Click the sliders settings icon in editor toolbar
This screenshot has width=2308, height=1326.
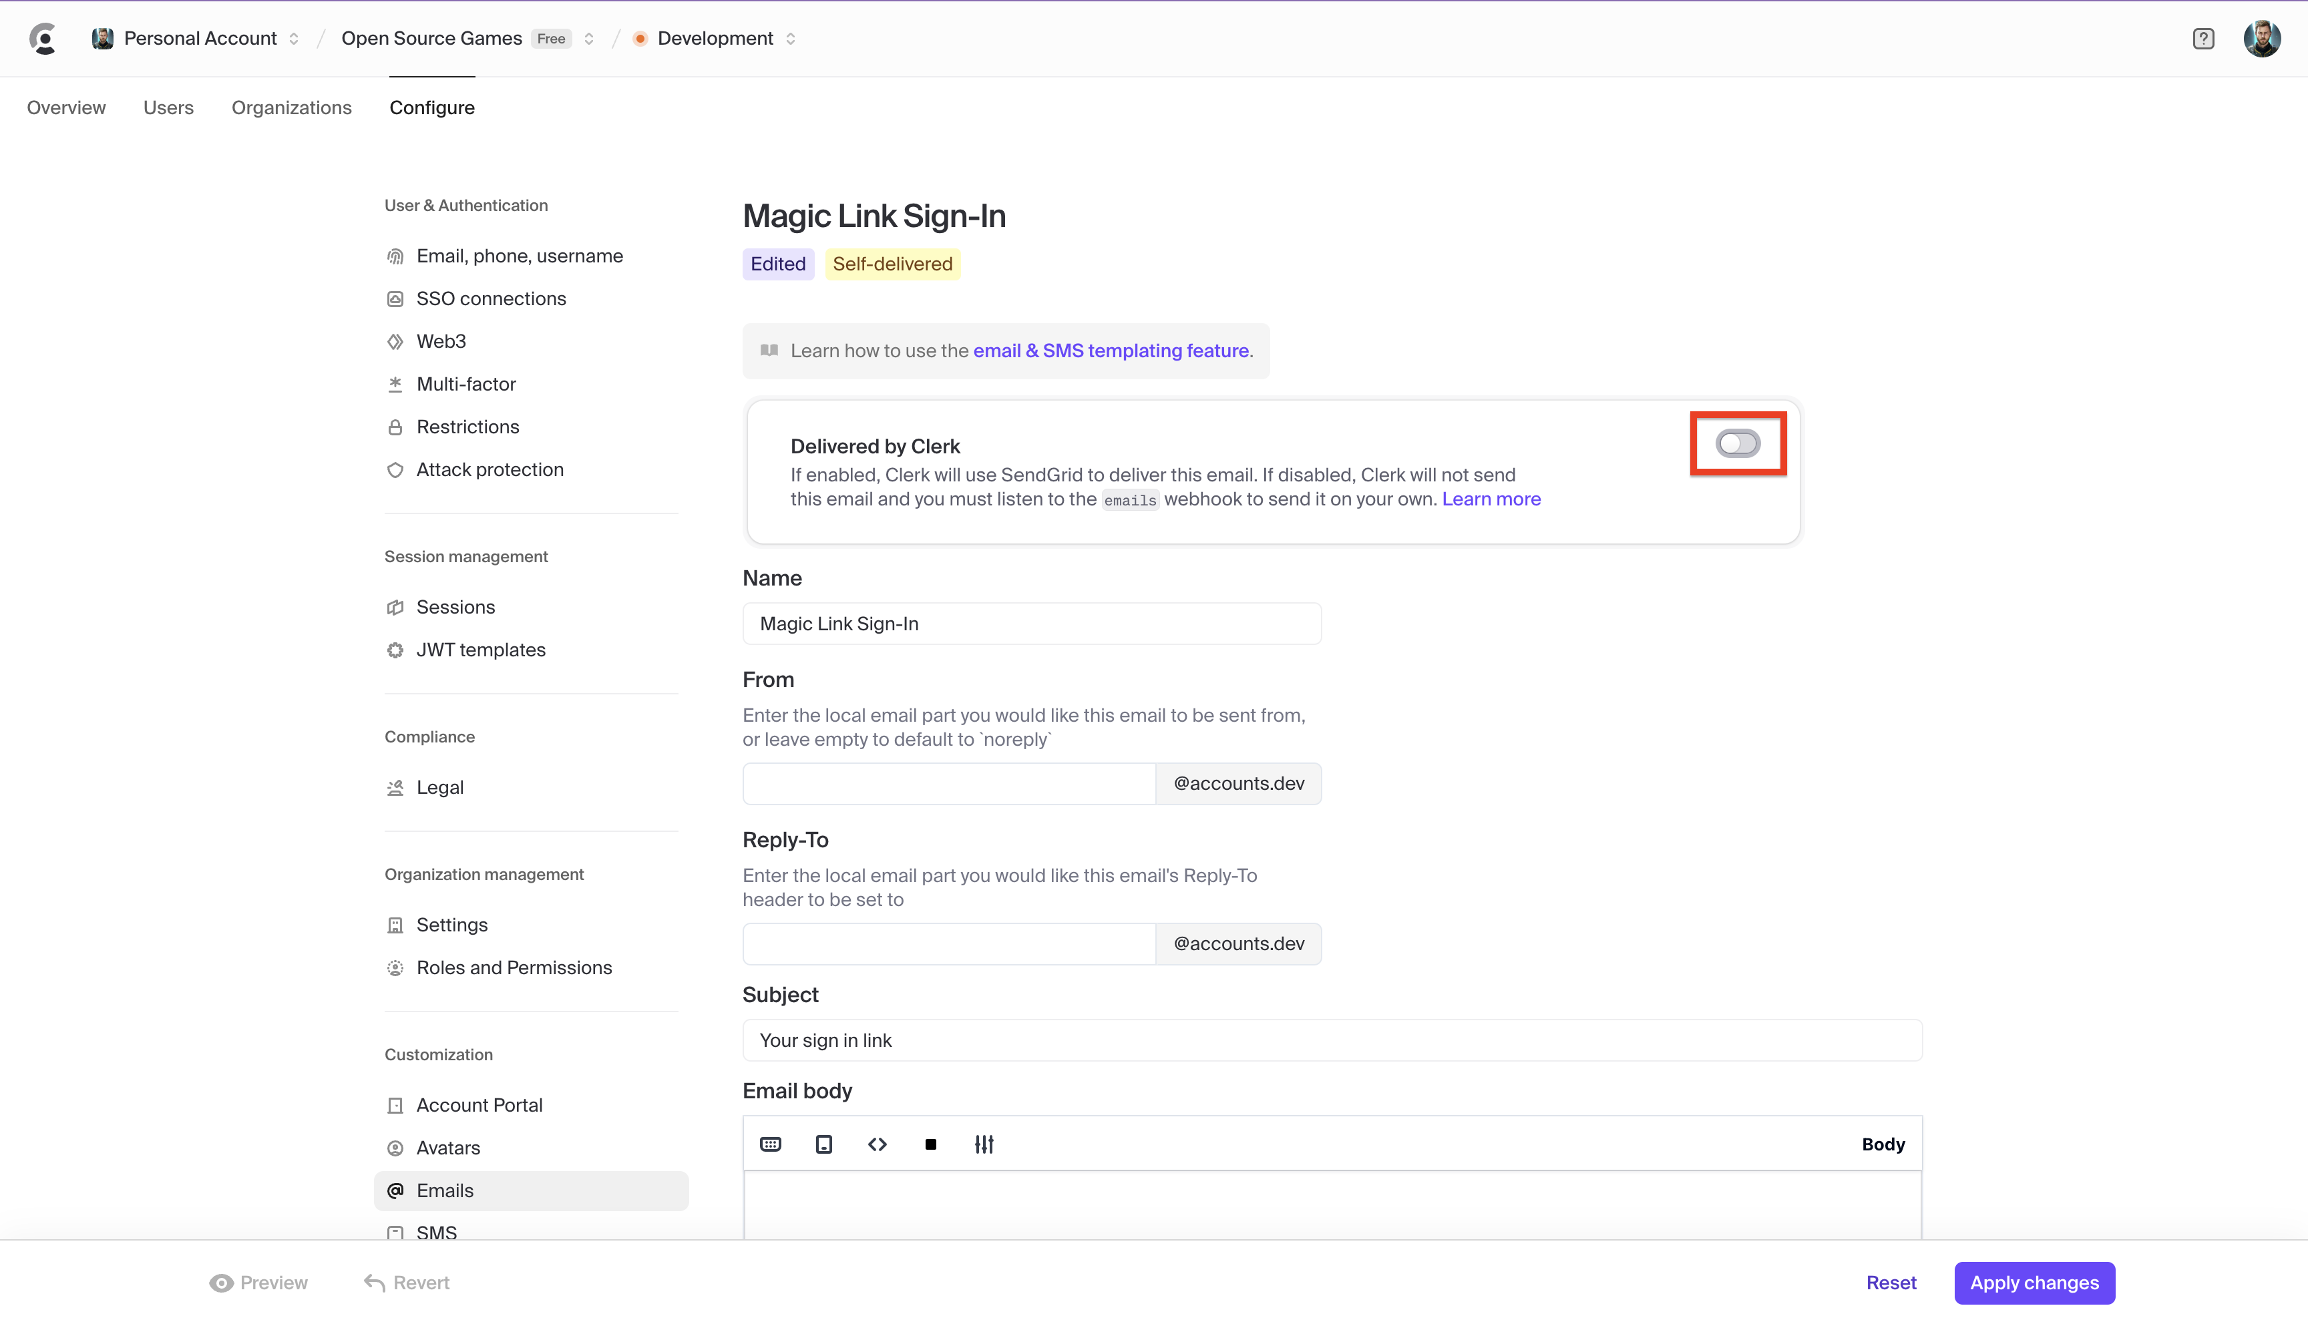pos(984,1144)
